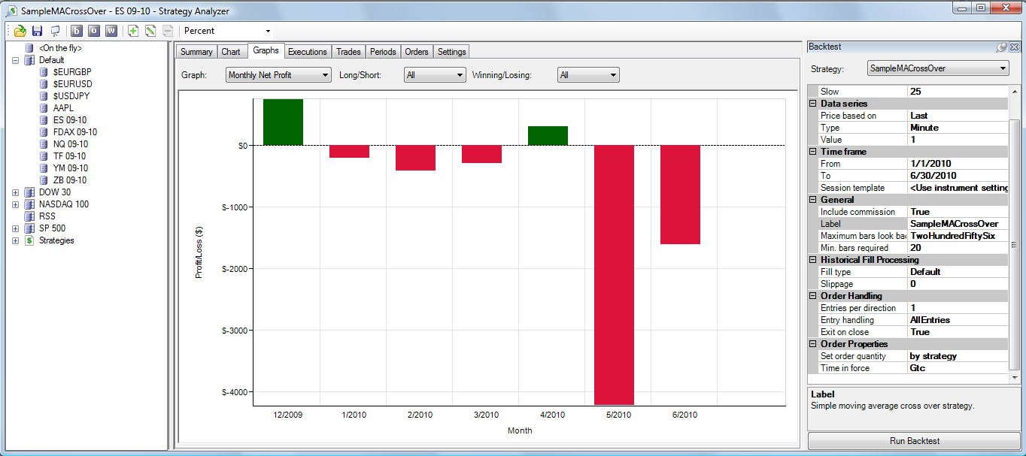Click the greyed minus remove-list icon
The width and height of the screenshot is (1026, 456).
(x=167, y=31)
